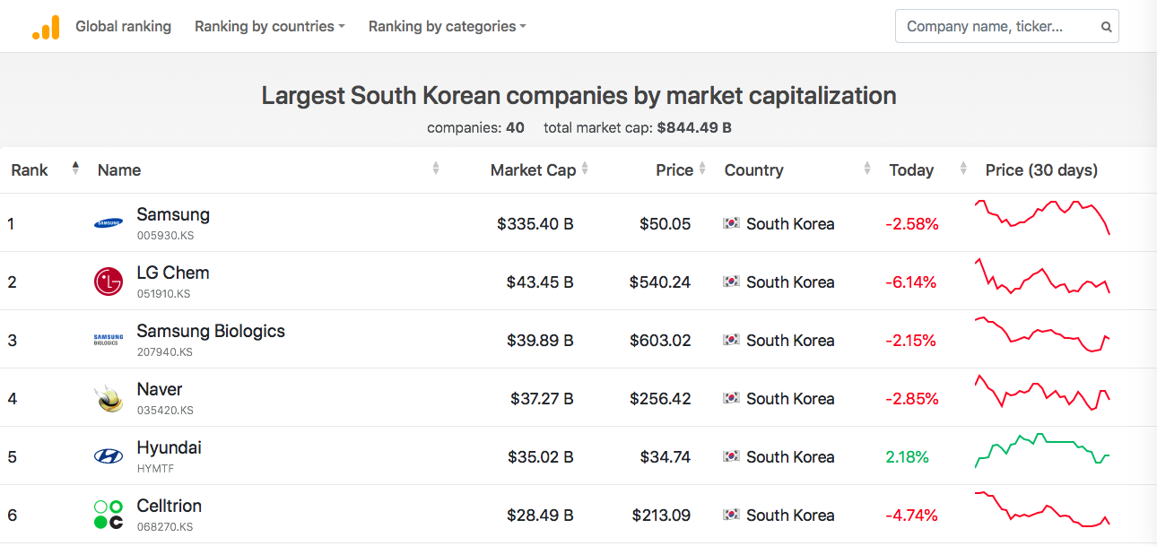Screen dimensions: 1157x546
Task: Click the LG Chem red logo
Action: pos(109,282)
